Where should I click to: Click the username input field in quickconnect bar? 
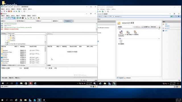tap(30, 21)
